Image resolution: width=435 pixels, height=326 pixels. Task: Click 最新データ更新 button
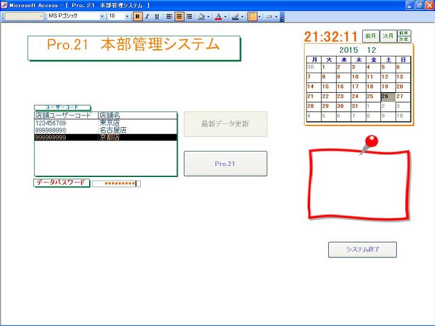[225, 124]
